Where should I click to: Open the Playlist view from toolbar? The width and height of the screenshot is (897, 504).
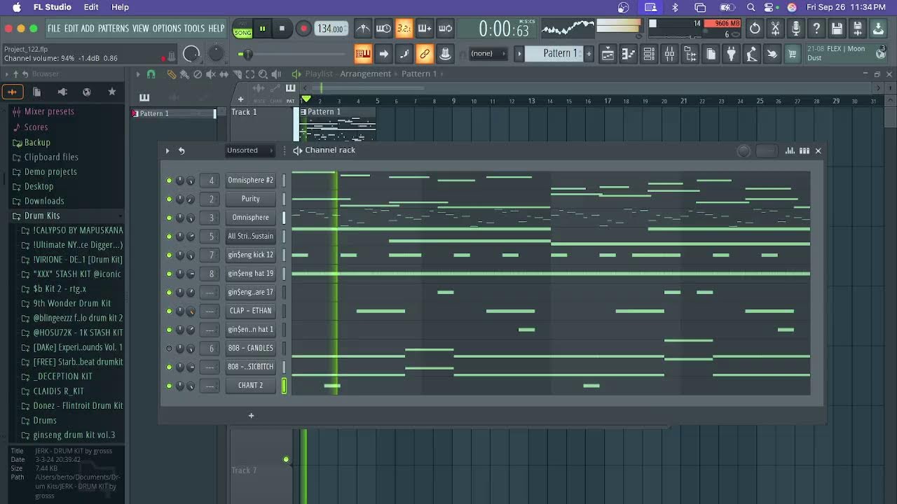tap(608, 54)
